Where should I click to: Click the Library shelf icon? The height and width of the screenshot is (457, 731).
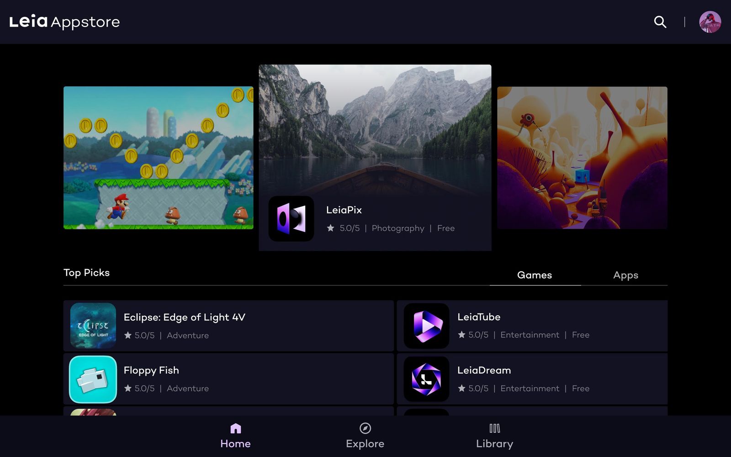[495, 428]
